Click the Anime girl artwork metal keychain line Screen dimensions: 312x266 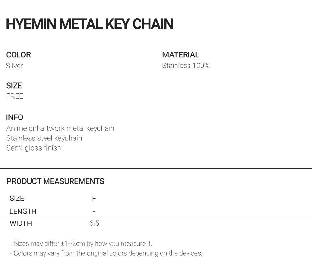(x=60, y=128)
